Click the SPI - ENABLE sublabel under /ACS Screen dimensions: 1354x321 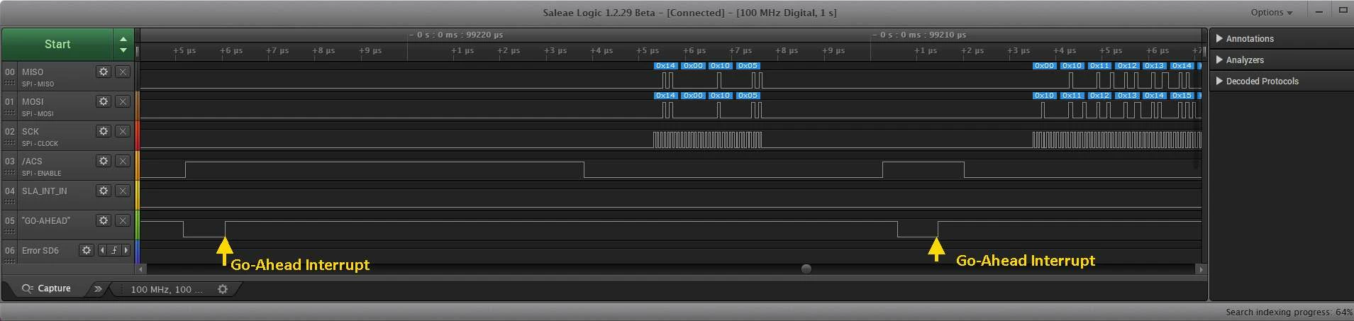pyautogui.click(x=41, y=173)
